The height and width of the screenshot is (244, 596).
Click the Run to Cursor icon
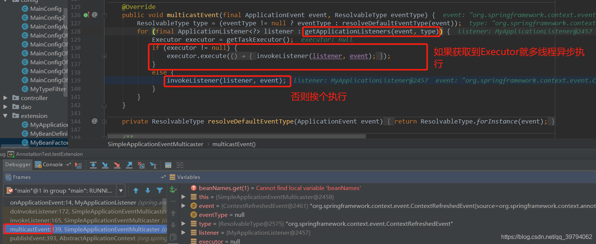[x=153, y=165]
